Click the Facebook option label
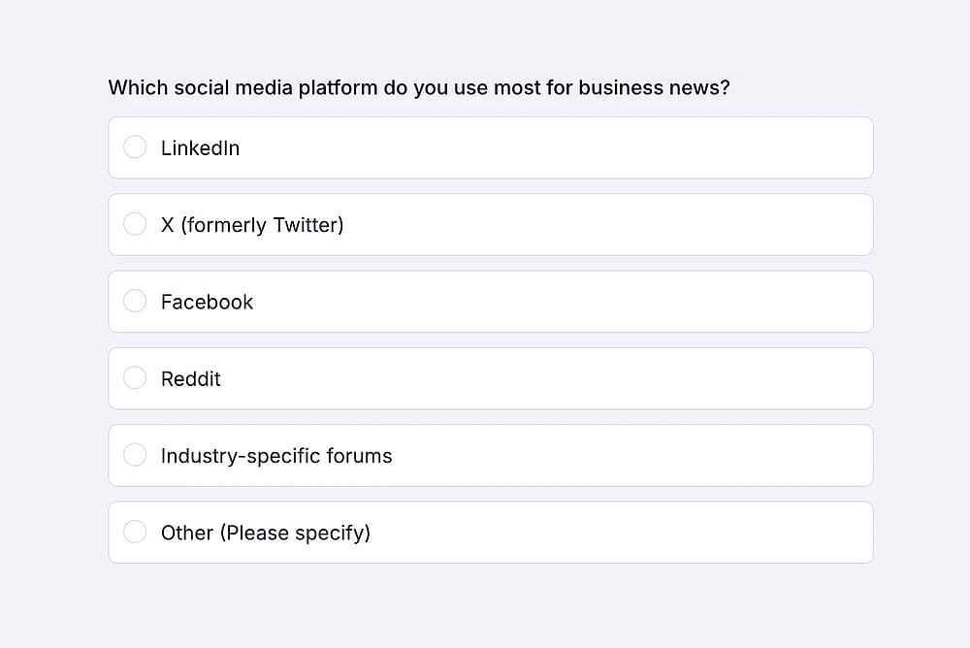This screenshot has width=970, height=648. pos(207,302)
